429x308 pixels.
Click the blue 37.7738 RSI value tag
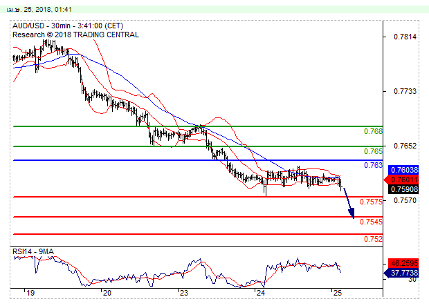point(401,273)
